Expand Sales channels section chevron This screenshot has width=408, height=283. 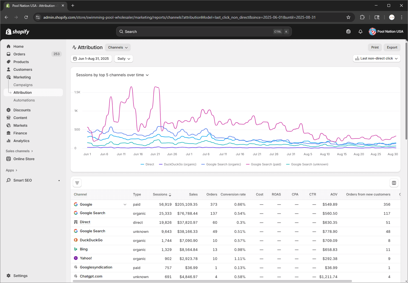click(x=32, y=151)
